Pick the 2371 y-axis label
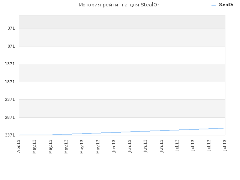 tap(10, 99)
